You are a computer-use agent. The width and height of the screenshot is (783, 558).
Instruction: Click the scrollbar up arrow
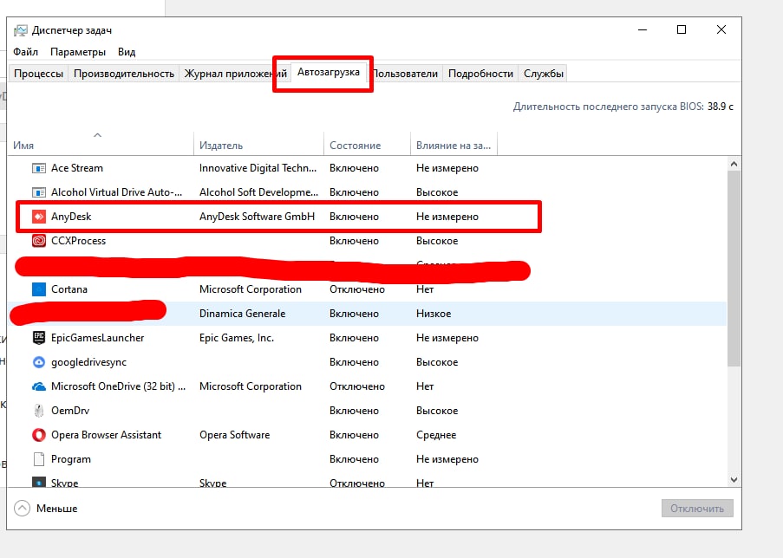(734, 164)
